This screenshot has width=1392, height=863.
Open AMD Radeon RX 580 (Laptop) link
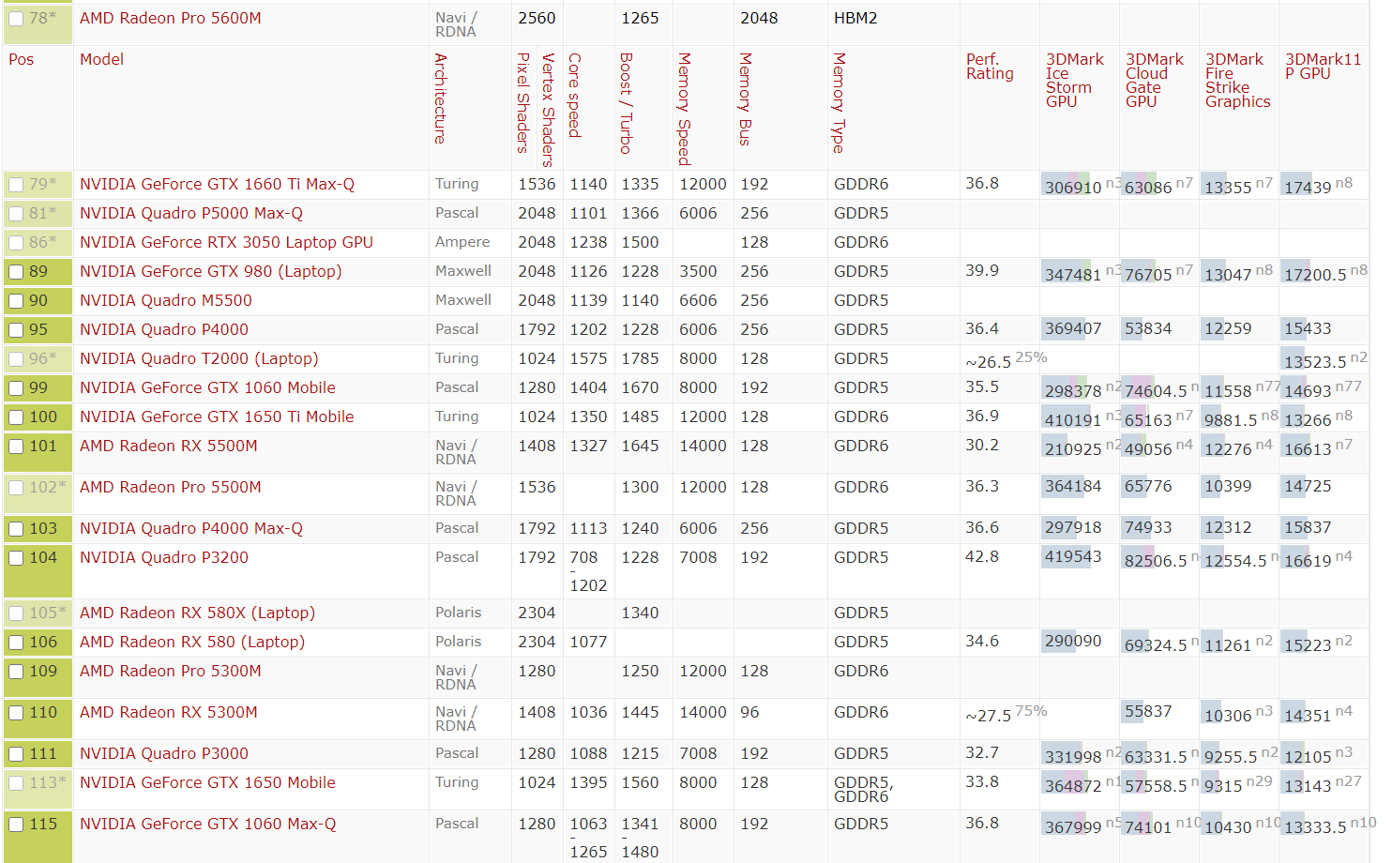coord(192,642)
